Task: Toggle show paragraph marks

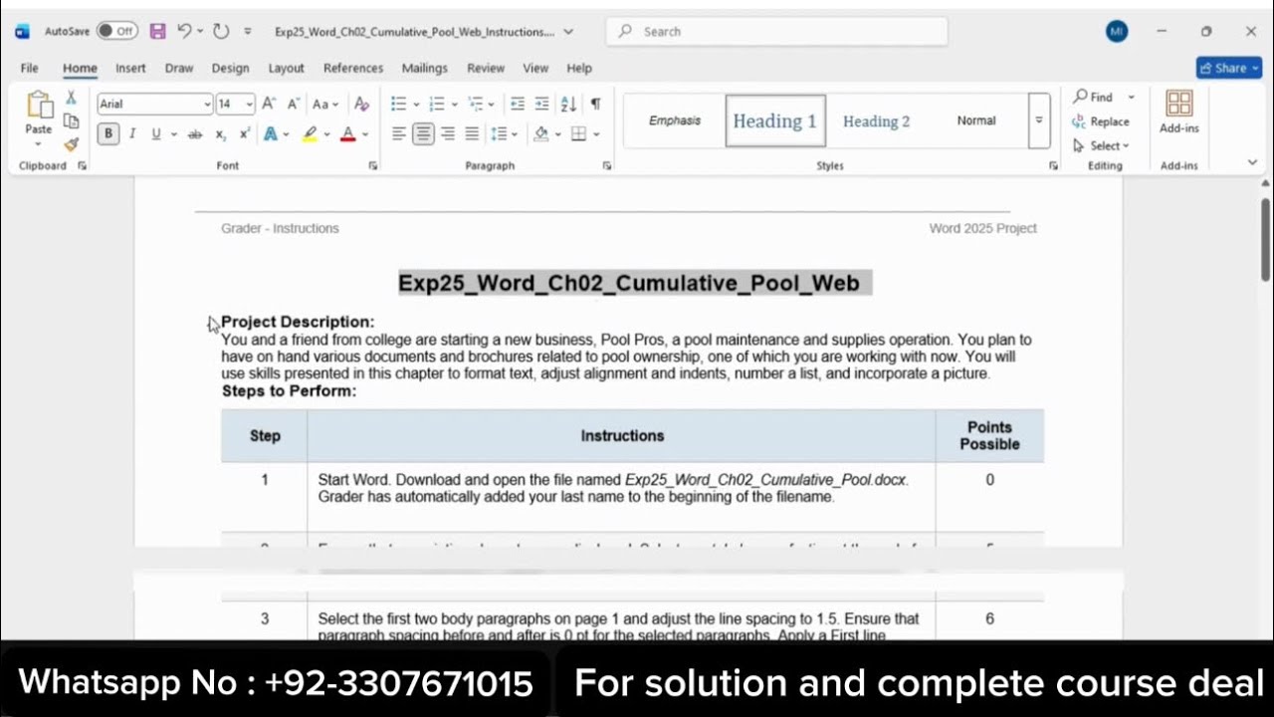Action: click(595, 104)
